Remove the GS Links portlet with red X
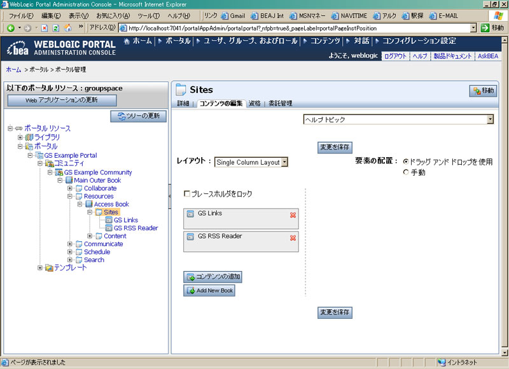This screenshot has height=369, width=509. click(293, 215)
